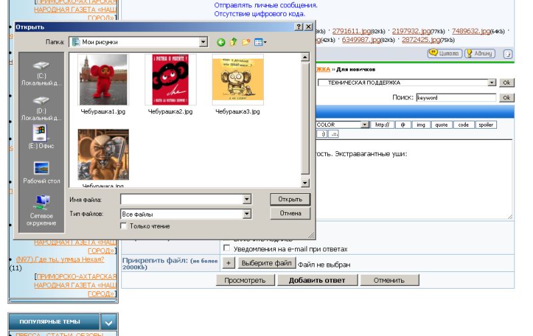
Task: Go up one folder level icon
Action: 234,42
